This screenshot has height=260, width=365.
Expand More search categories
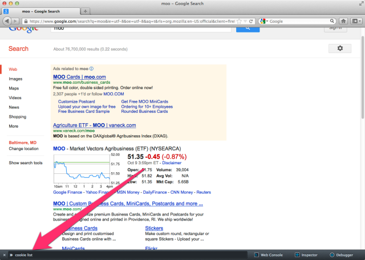[x=14, y=126]
